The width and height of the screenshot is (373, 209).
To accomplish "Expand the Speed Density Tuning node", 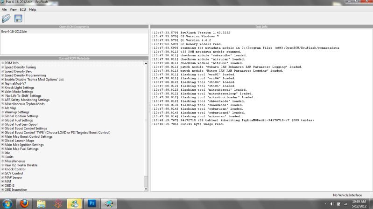I will [2, 67].
